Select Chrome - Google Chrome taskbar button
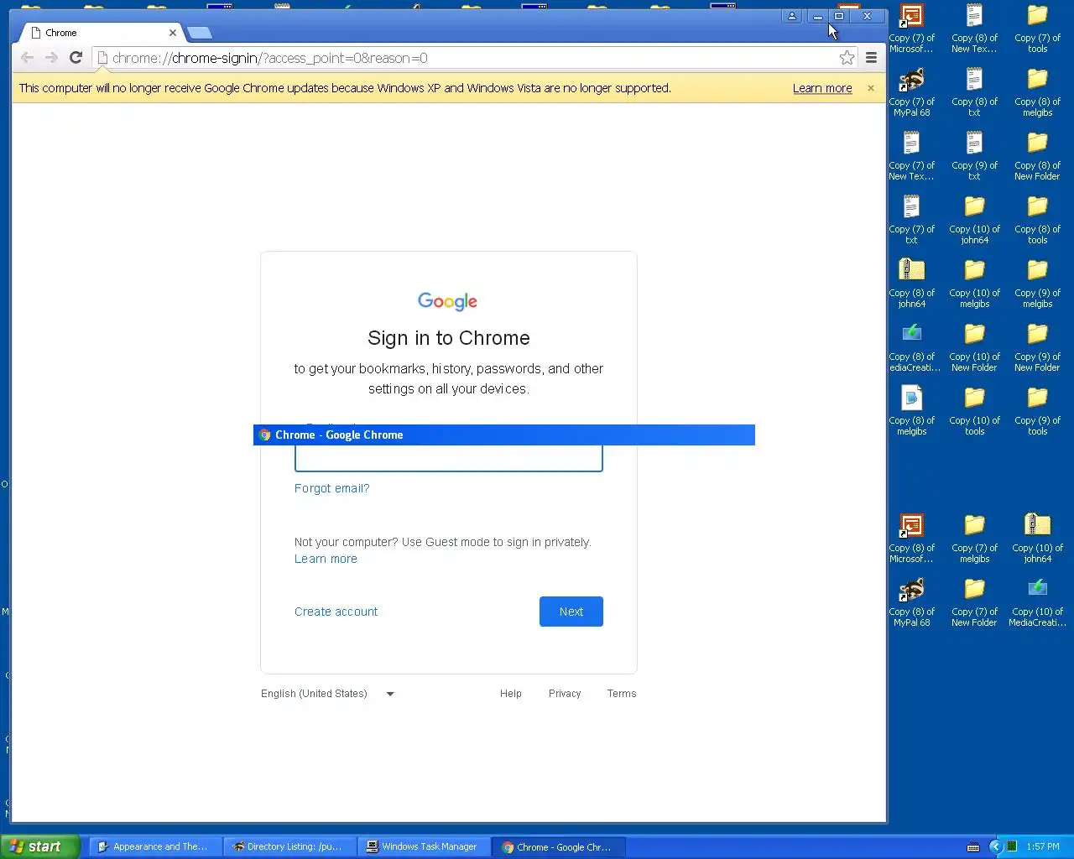This screenshot has height=859, width=1074. click(559, 846)
